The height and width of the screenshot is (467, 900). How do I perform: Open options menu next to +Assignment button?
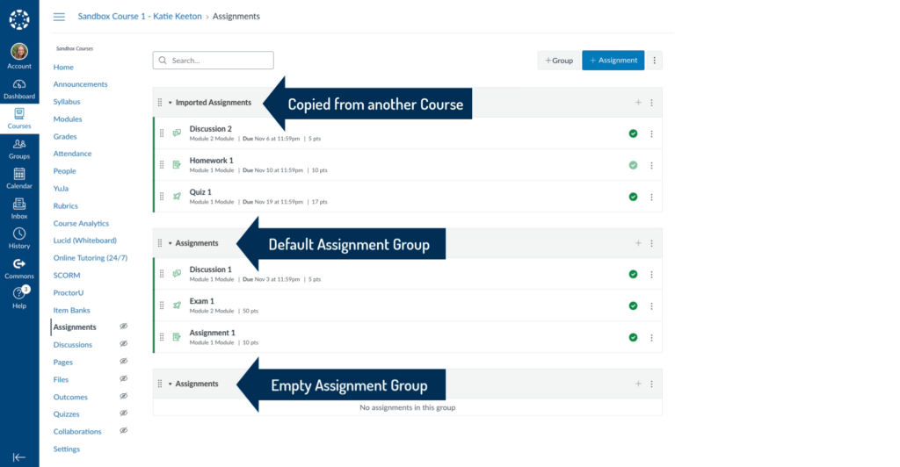[654, 61]
